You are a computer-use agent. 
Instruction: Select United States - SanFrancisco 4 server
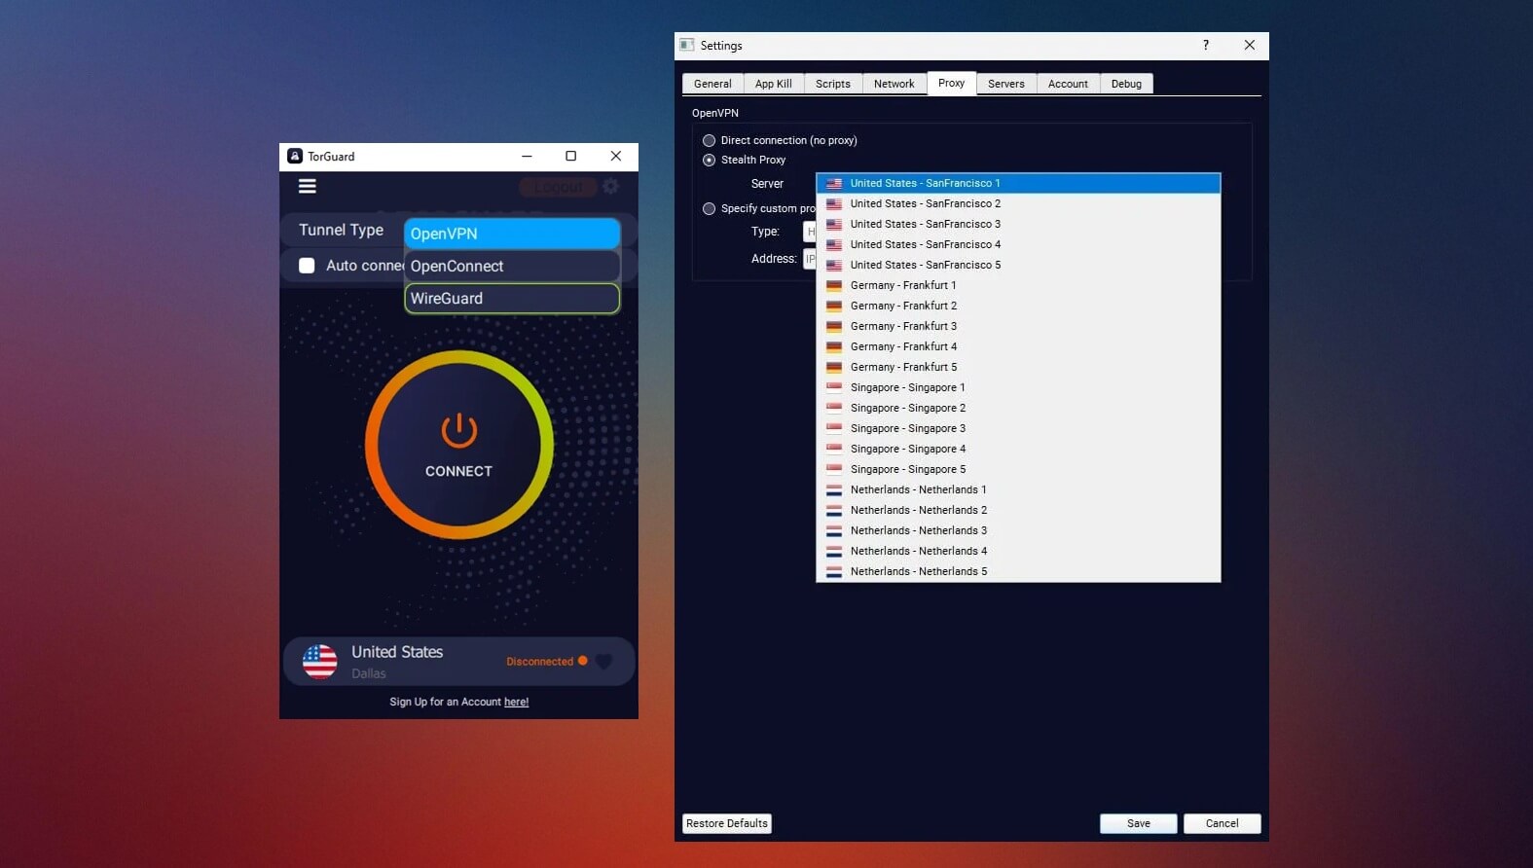[x=1018, y=244]
